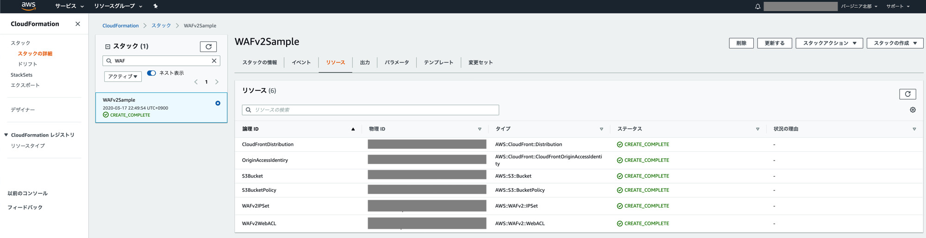
Task: Collapse the stacks panel header icon
Action: click(107, 47)
